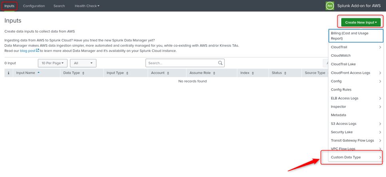Open the Inputs tab
Viewport: 386px width, 177px height.
[x=9, y=6]
